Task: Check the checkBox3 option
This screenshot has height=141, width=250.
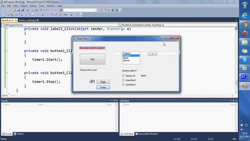Action: [x=123, y=85]
